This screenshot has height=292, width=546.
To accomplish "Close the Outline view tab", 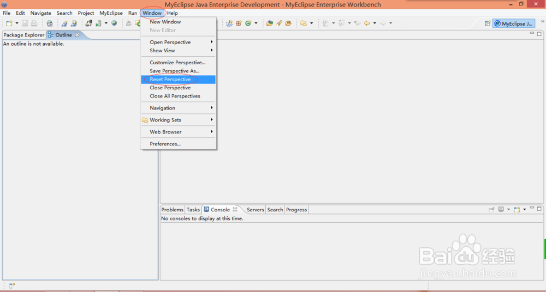I will 78,35.
